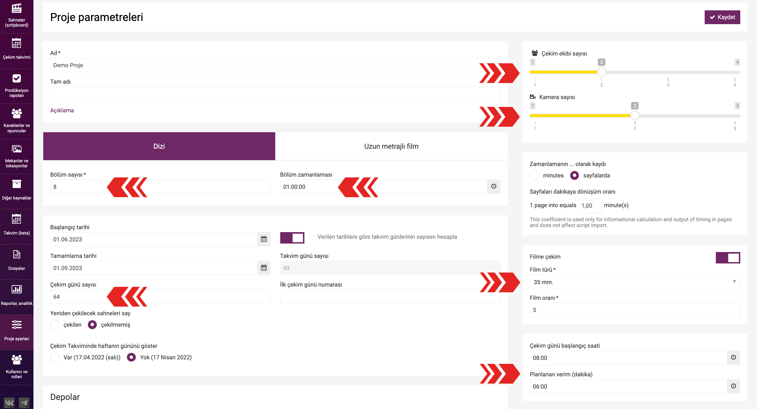The width and height of the screenshot is (757, 409).
Task: Click the Bölüm zamanlaması time field
Action: 383,187
